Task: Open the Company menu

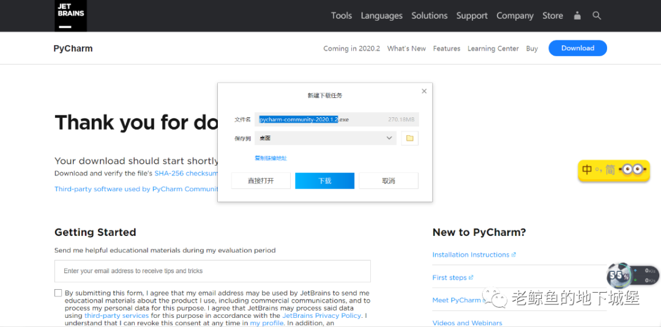Action: 515,15
